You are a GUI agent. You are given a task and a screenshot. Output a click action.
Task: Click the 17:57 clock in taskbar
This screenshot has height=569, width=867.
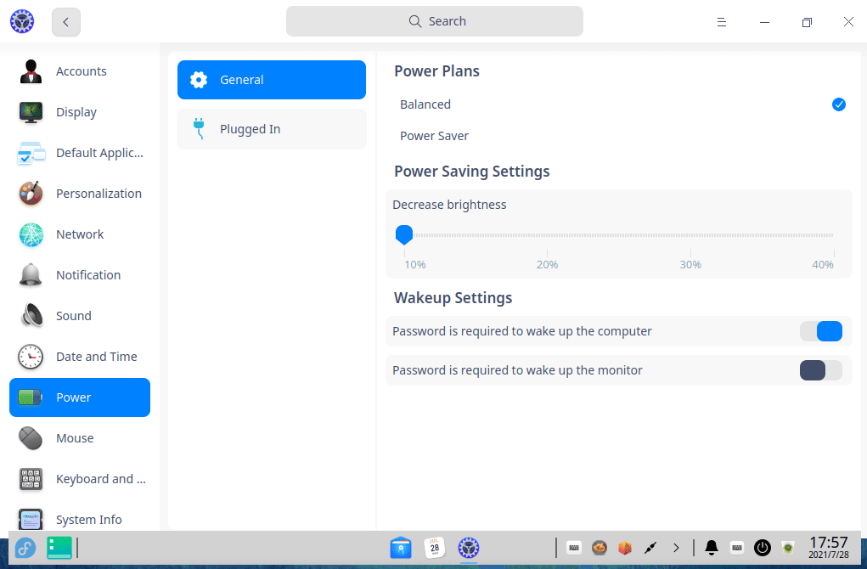pyautogui.click(x=829, y=548)
